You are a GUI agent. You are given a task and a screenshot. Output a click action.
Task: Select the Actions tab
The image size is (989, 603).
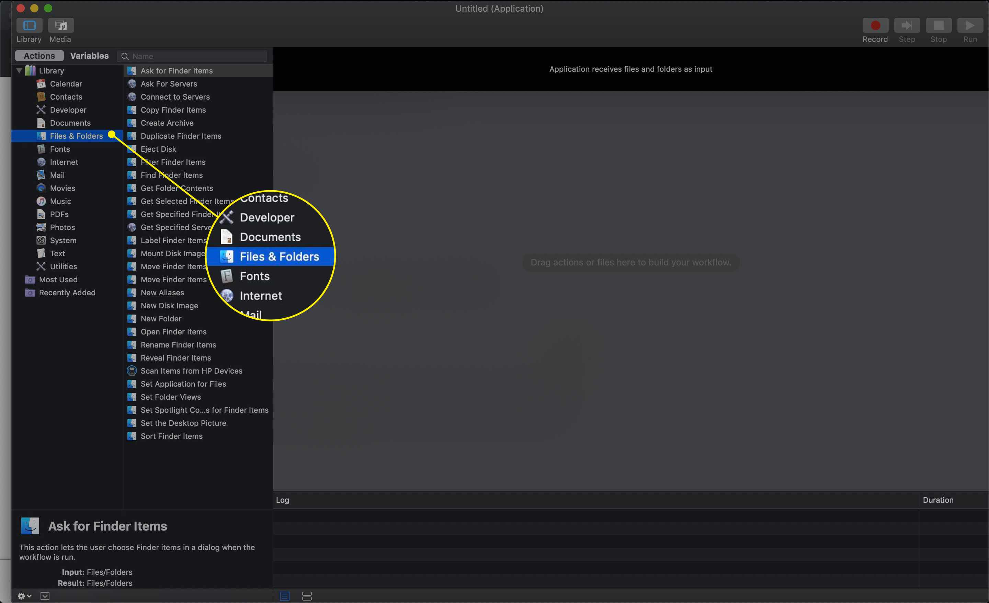click(x=39, y=55)
